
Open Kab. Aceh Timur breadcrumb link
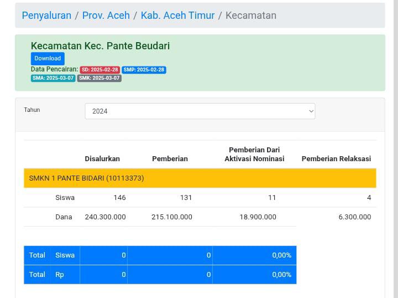pyautogui.click(x=177, y=16)
